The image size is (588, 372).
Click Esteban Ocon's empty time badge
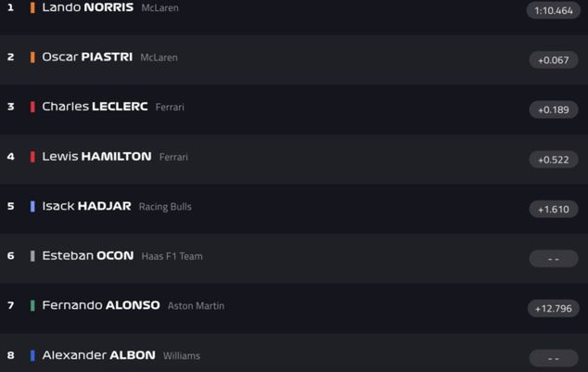554,259
